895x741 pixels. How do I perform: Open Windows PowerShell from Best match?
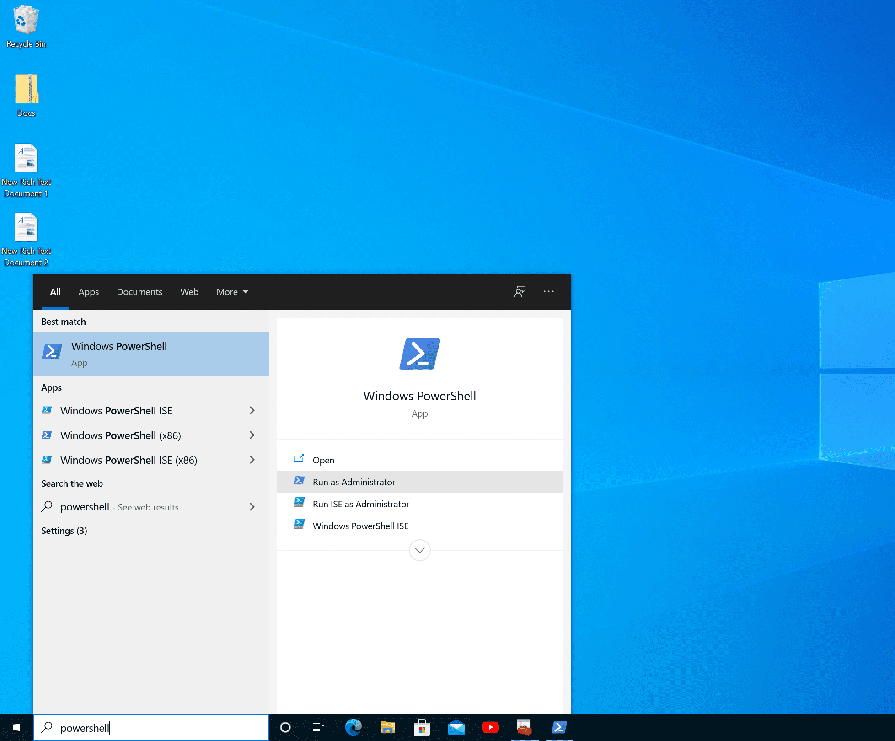(x=119, y=354)
